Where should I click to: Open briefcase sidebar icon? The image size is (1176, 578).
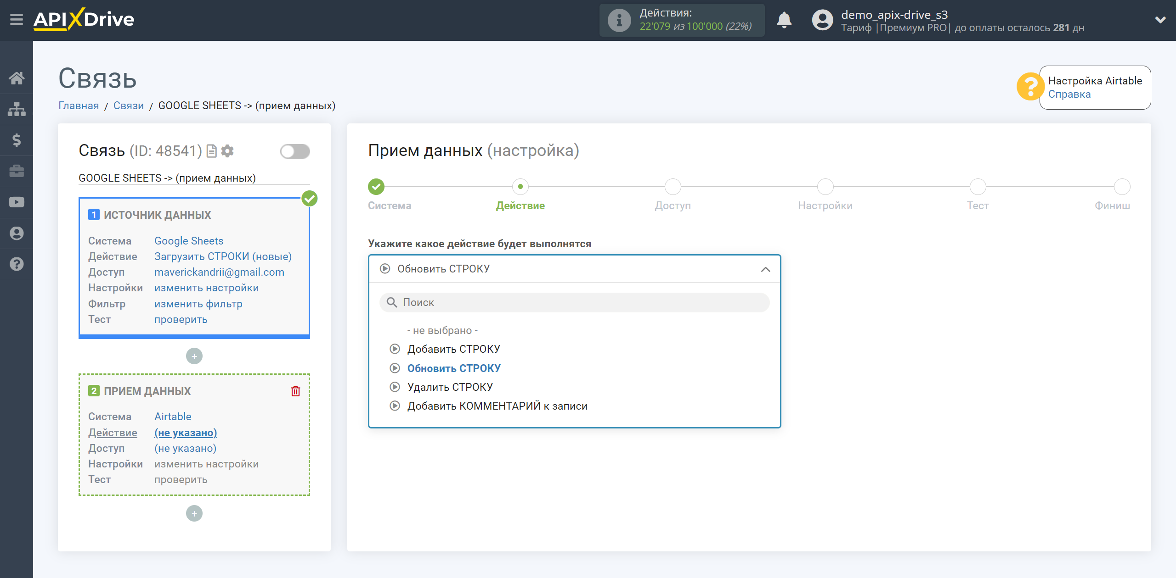(17, 171)
